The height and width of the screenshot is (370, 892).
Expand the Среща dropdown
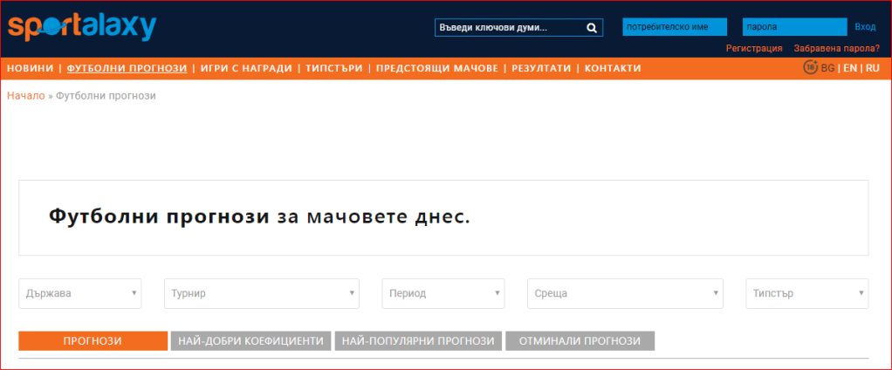[x=626, y=293]
